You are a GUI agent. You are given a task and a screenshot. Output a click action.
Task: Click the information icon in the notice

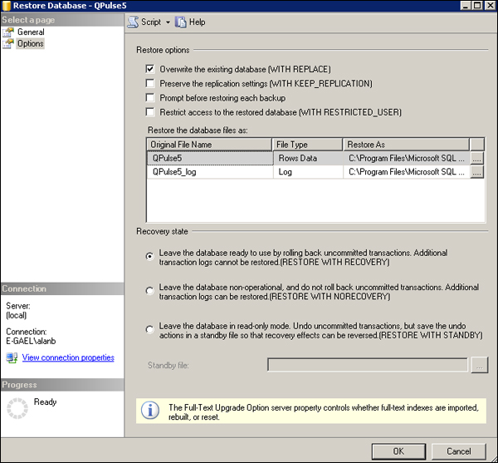point(150,411)
